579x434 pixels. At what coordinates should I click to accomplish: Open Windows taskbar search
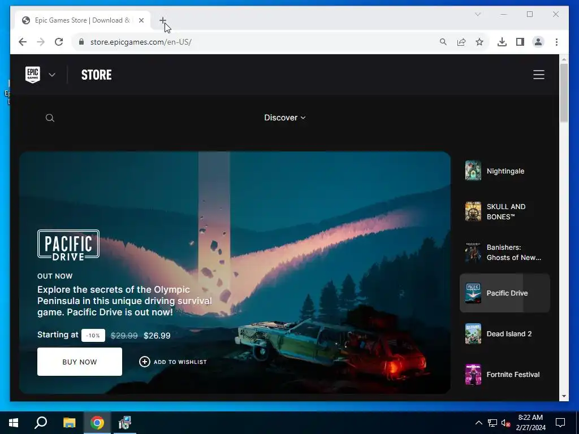[41, 423]
